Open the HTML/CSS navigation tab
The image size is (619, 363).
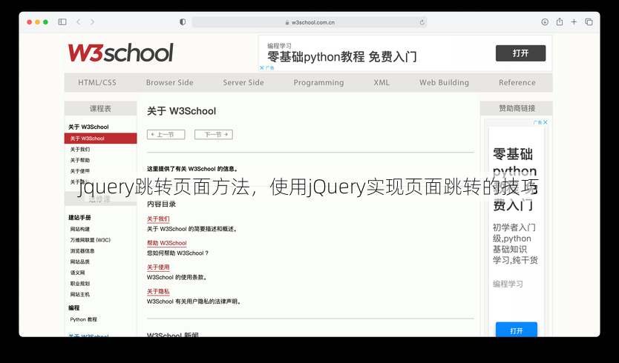coord(97,82)
